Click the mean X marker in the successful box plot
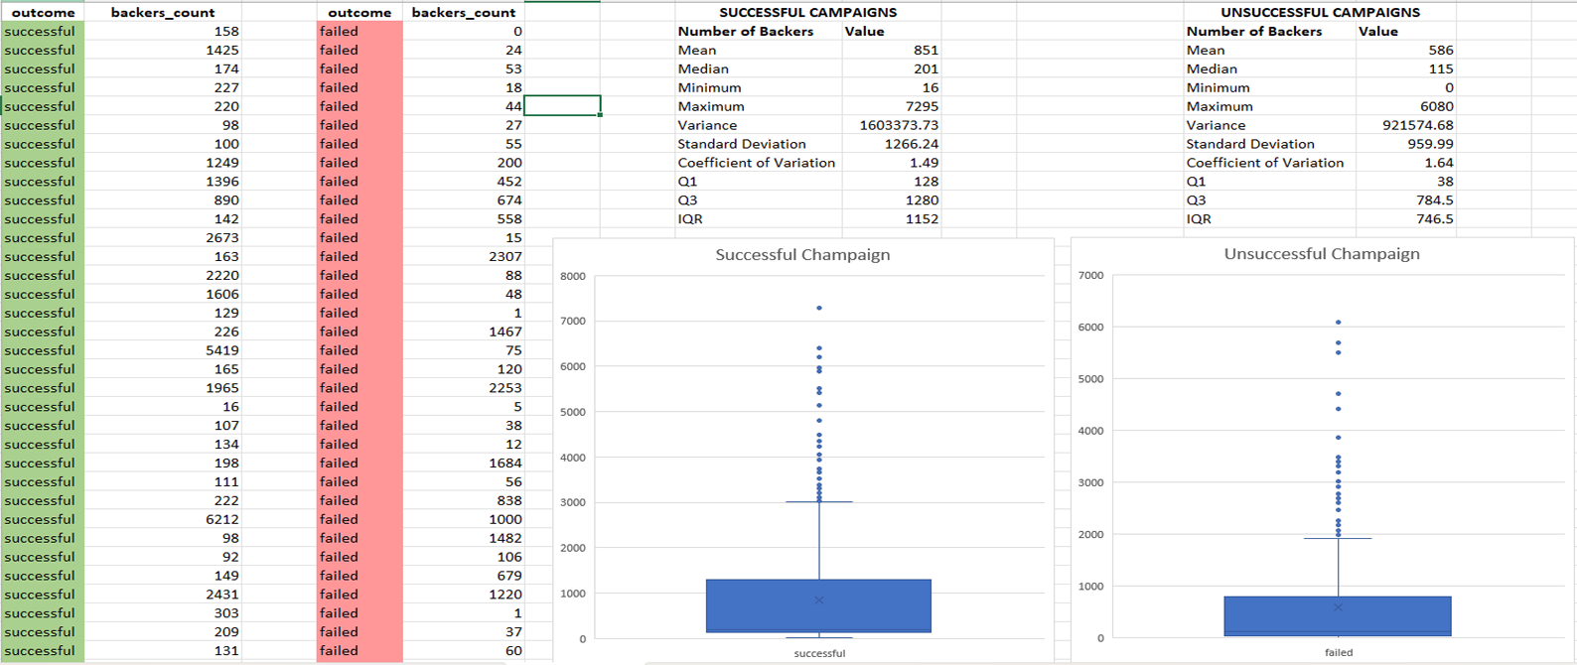The image size is (1577, 665). [x=819, y=599]
